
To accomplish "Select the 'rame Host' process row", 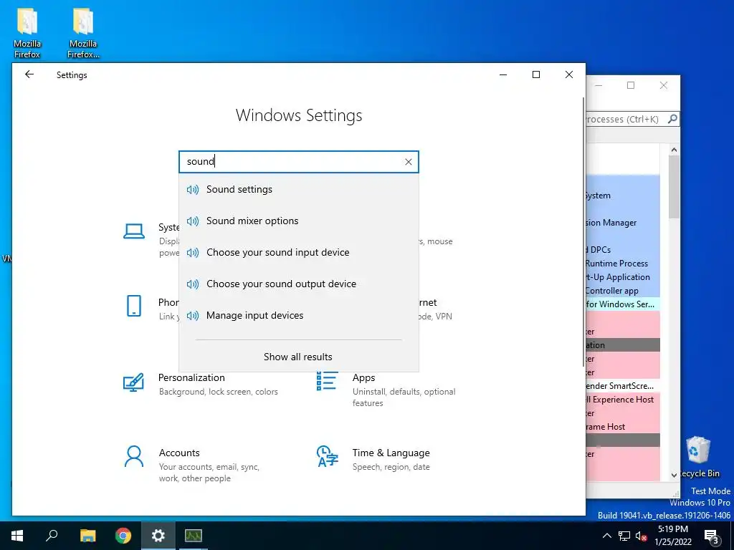I will point(623,427).
